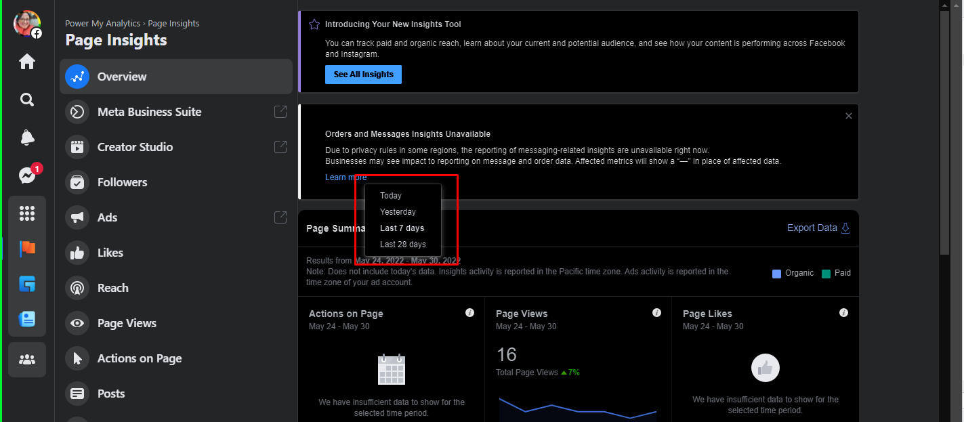This screenshot has width=964, height=422.
Task: Click the search magnifier icon
Action: pos(27,100)
